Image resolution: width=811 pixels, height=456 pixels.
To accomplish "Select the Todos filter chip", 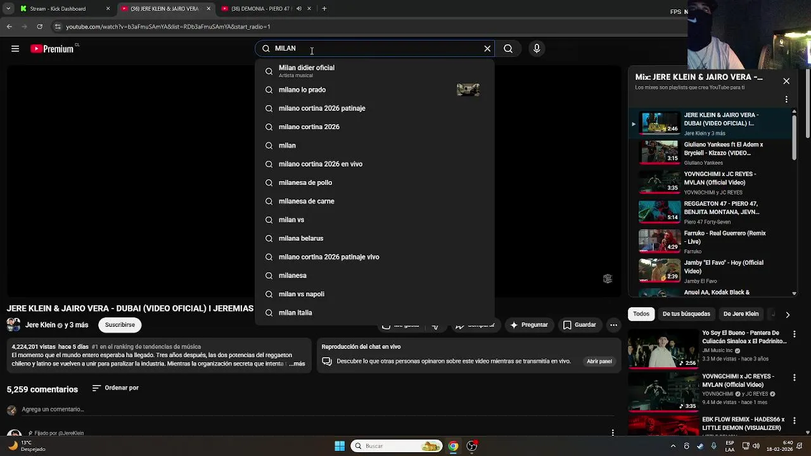I will pyautogui.click(x=641, y=314).
